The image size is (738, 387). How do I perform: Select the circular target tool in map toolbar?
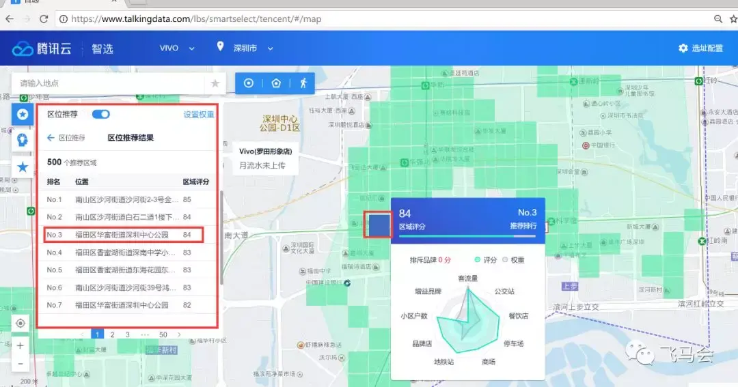[x=249, y=83]
